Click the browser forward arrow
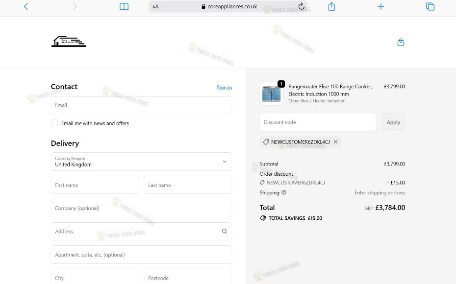This screenshot has width=456, height=284. click(x=75, y=6)
